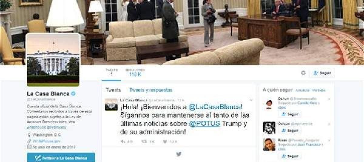This screenshot has height=162, width=364.
Task: View the Seguidores 118 K count
Action: tap(135, 72)
